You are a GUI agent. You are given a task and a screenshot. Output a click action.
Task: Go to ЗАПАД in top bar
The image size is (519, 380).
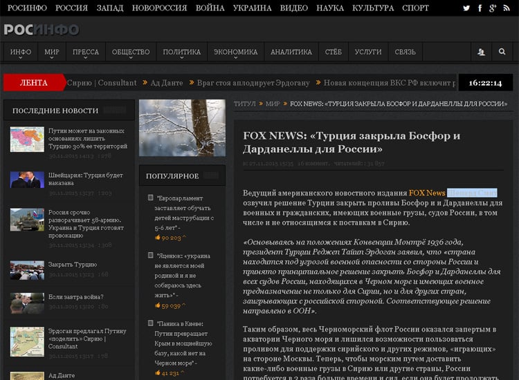click(x=110, y=8)
